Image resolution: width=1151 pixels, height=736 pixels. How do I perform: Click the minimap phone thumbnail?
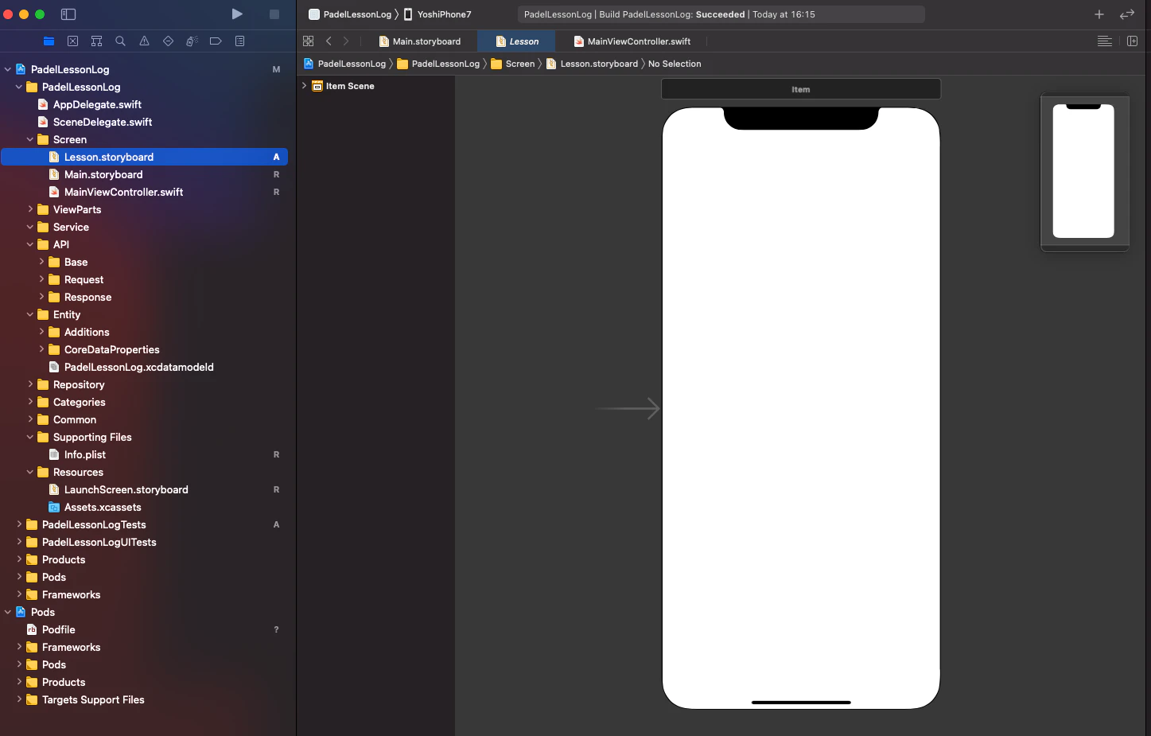(1083, 171)
